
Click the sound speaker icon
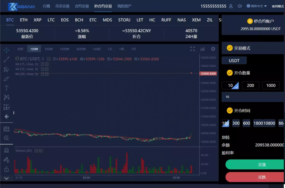click(239, 6)
